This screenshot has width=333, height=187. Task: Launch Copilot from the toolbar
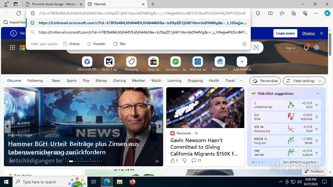click(327, 13)
